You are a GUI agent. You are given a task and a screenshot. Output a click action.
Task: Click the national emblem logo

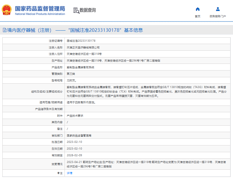point(6,10)
